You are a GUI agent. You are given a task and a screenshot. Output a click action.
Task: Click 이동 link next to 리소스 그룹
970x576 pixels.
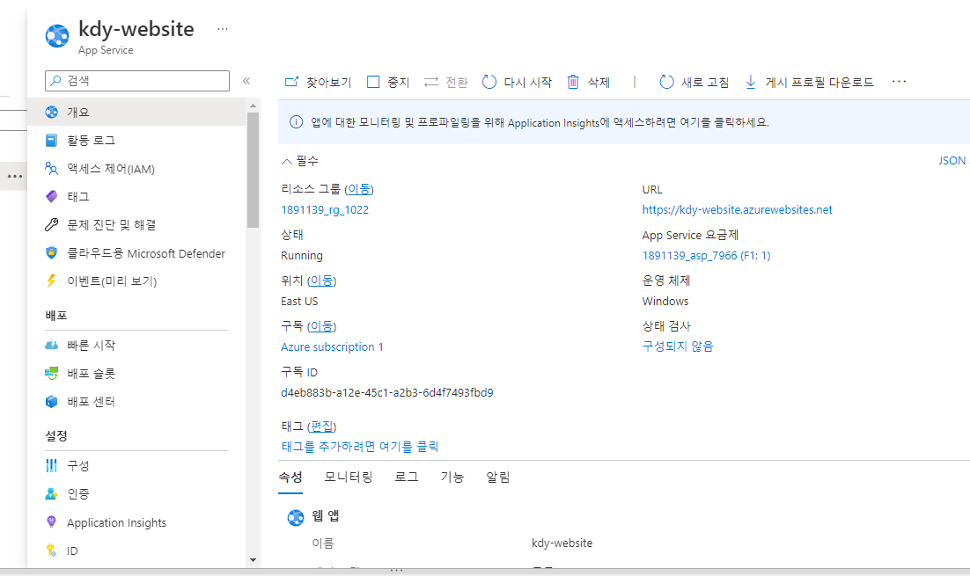point(359,189)
